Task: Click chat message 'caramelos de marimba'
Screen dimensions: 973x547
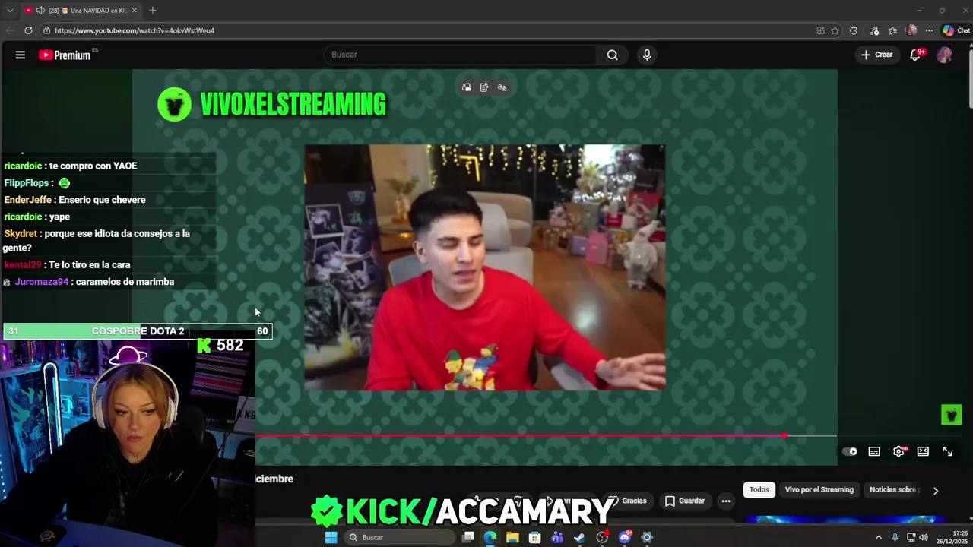Action: pos(125,282)
